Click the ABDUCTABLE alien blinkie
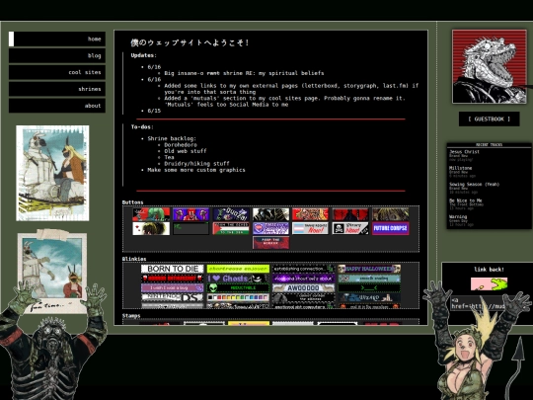Viewport: 533px width, 400px height. pos(238,287)
